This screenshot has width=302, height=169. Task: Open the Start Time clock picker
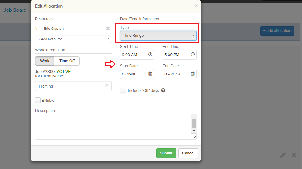(150, 55)
